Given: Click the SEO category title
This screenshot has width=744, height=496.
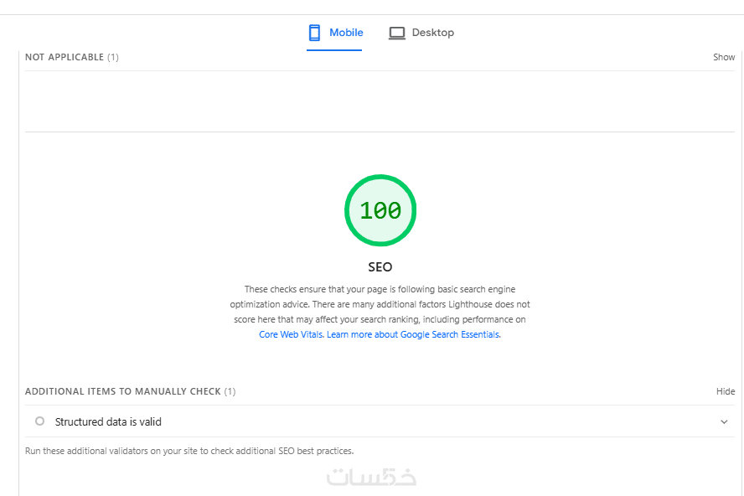Looking at the screenshot, I should [x=380, y=267].
